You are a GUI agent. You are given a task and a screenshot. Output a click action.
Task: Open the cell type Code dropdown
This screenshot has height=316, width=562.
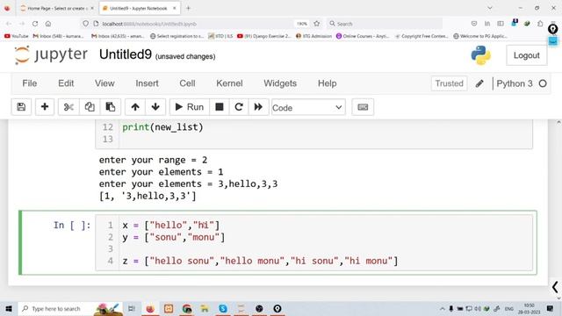coord(308,107)
